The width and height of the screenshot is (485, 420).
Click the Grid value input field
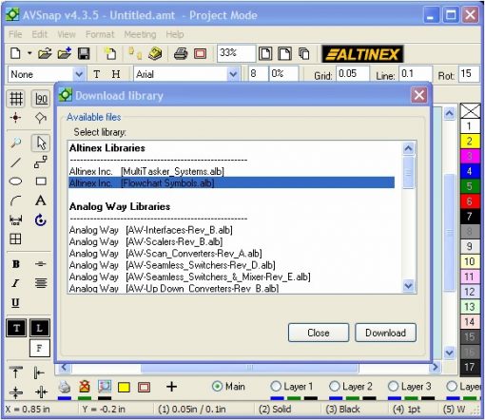[x=353, y=74]
